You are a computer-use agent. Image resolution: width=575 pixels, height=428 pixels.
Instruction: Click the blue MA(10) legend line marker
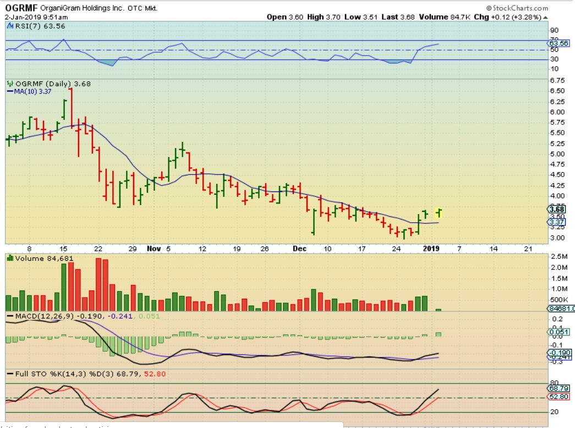click(x=10, y=92)
